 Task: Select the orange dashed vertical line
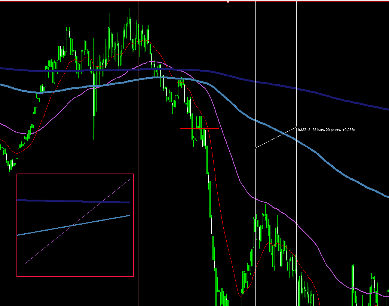point(201,79)
